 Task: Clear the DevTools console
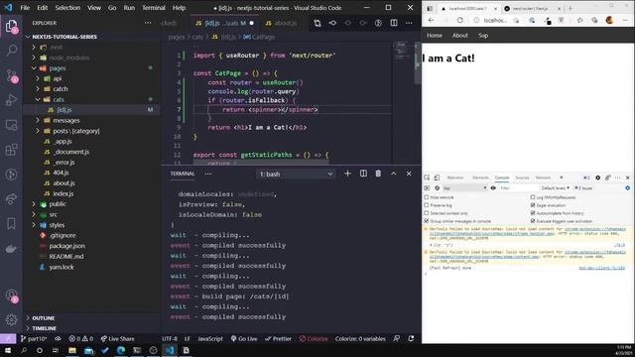point(437,188)
